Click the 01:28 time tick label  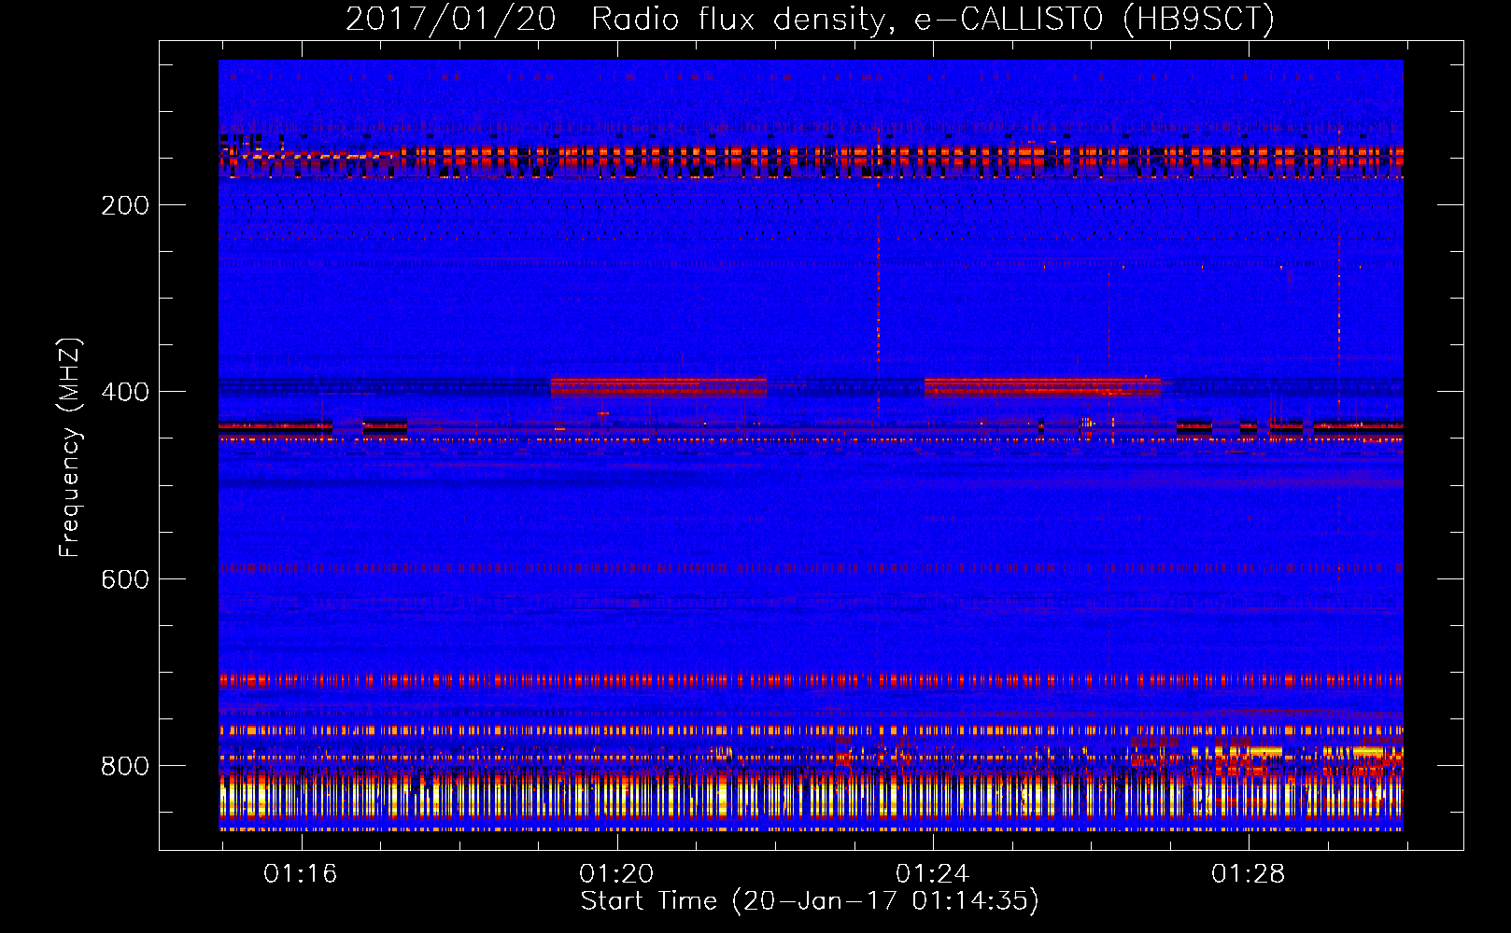click(1248, 874)
